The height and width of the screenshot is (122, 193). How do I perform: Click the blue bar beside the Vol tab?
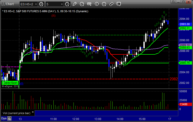coord(106,113)
